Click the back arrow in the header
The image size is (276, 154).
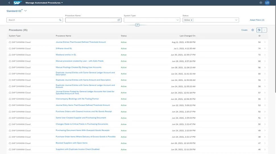pyautogui.click(x=9, y=3)
